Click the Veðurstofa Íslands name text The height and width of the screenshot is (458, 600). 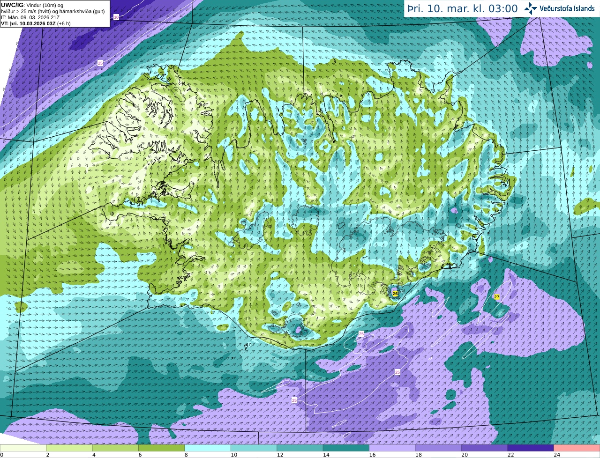click(x=567, y=8)
